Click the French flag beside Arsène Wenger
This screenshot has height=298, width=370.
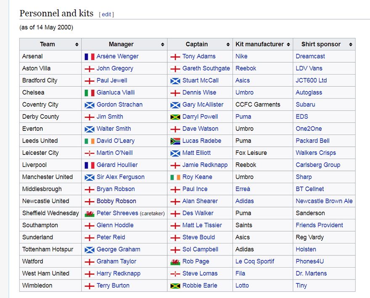pyautogui.click(x=89, y=56)
